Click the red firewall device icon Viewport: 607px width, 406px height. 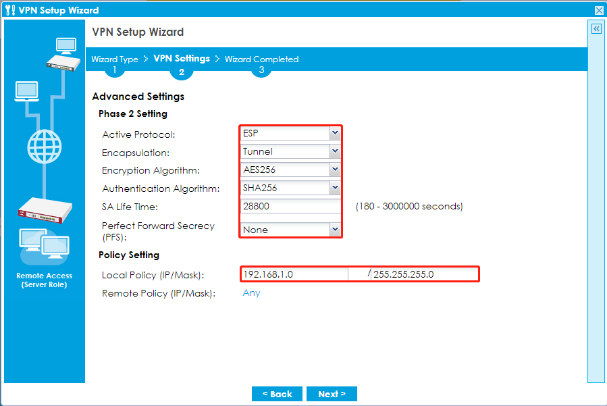pyautogui.click(x=44, y=209)
